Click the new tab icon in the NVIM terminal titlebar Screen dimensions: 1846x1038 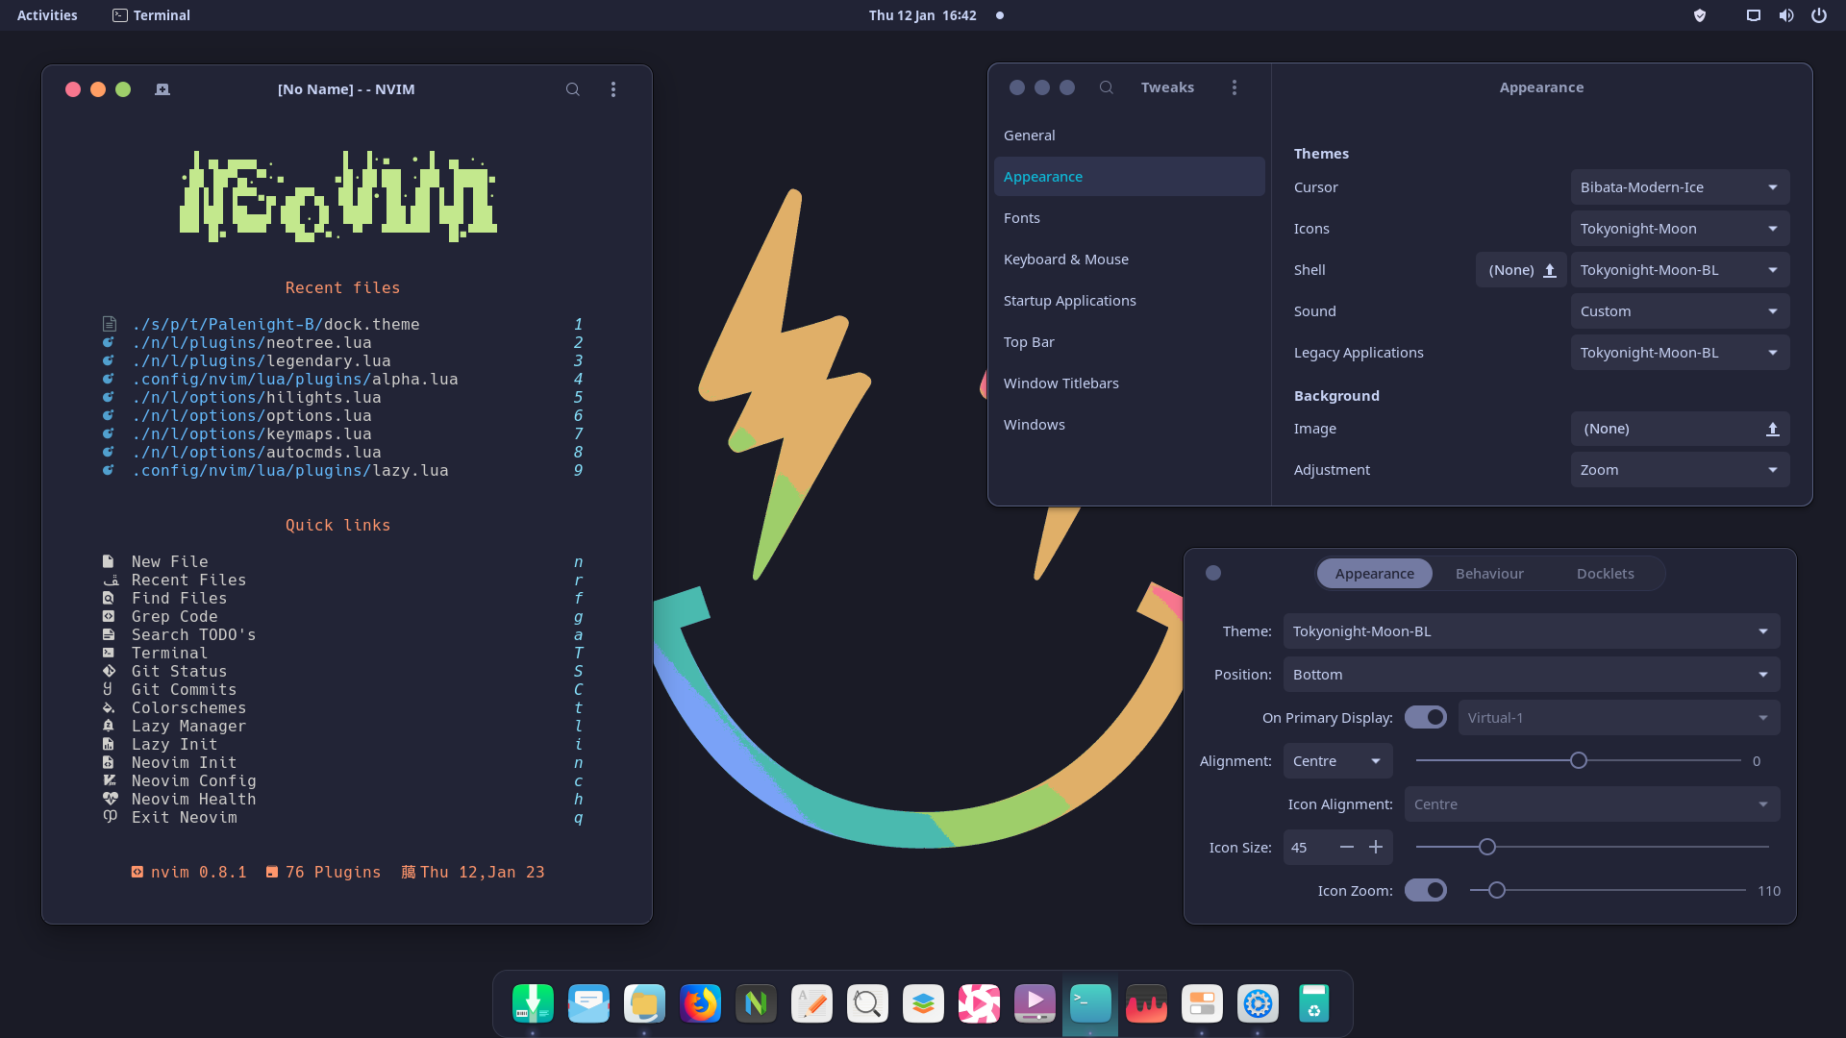click(x=162, y=89)
